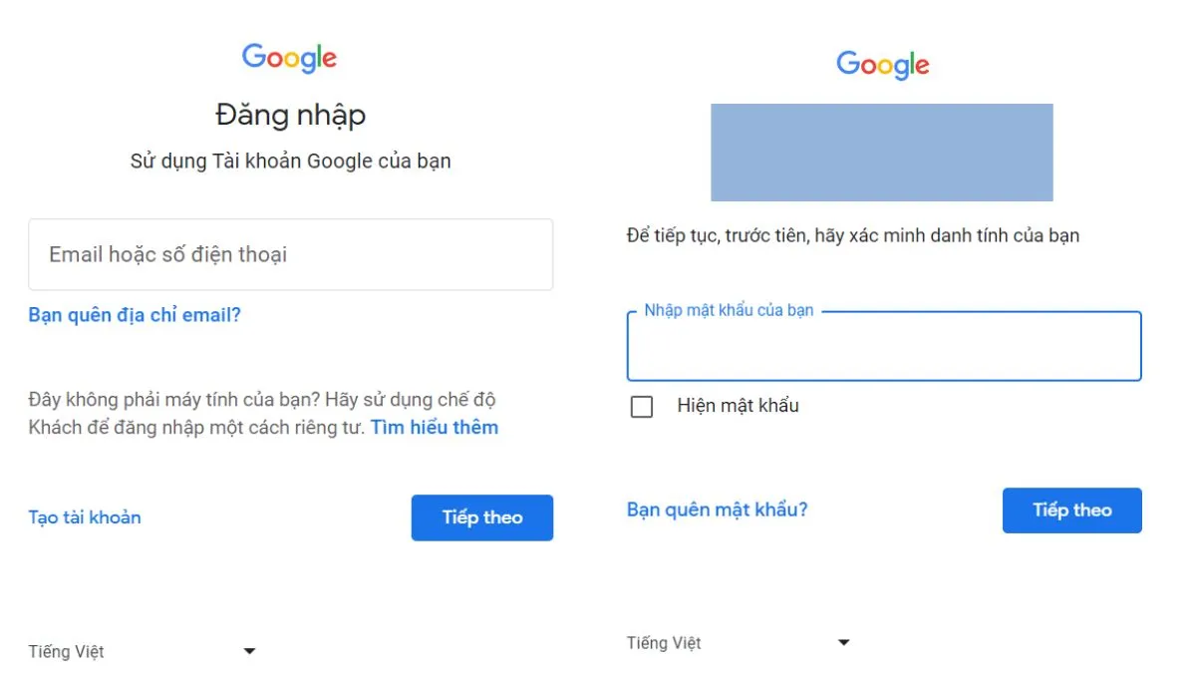Click the Google logo on the sign-in panel
The image size is (1196, 673).
(x=289, y=57)
